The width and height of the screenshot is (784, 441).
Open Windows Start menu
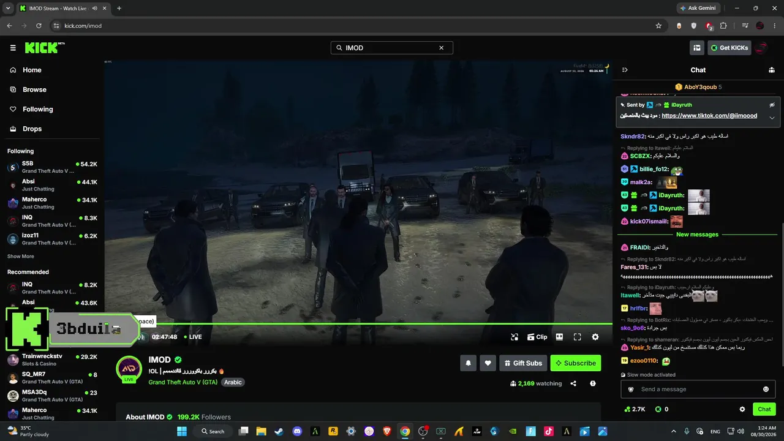[182, 431]
